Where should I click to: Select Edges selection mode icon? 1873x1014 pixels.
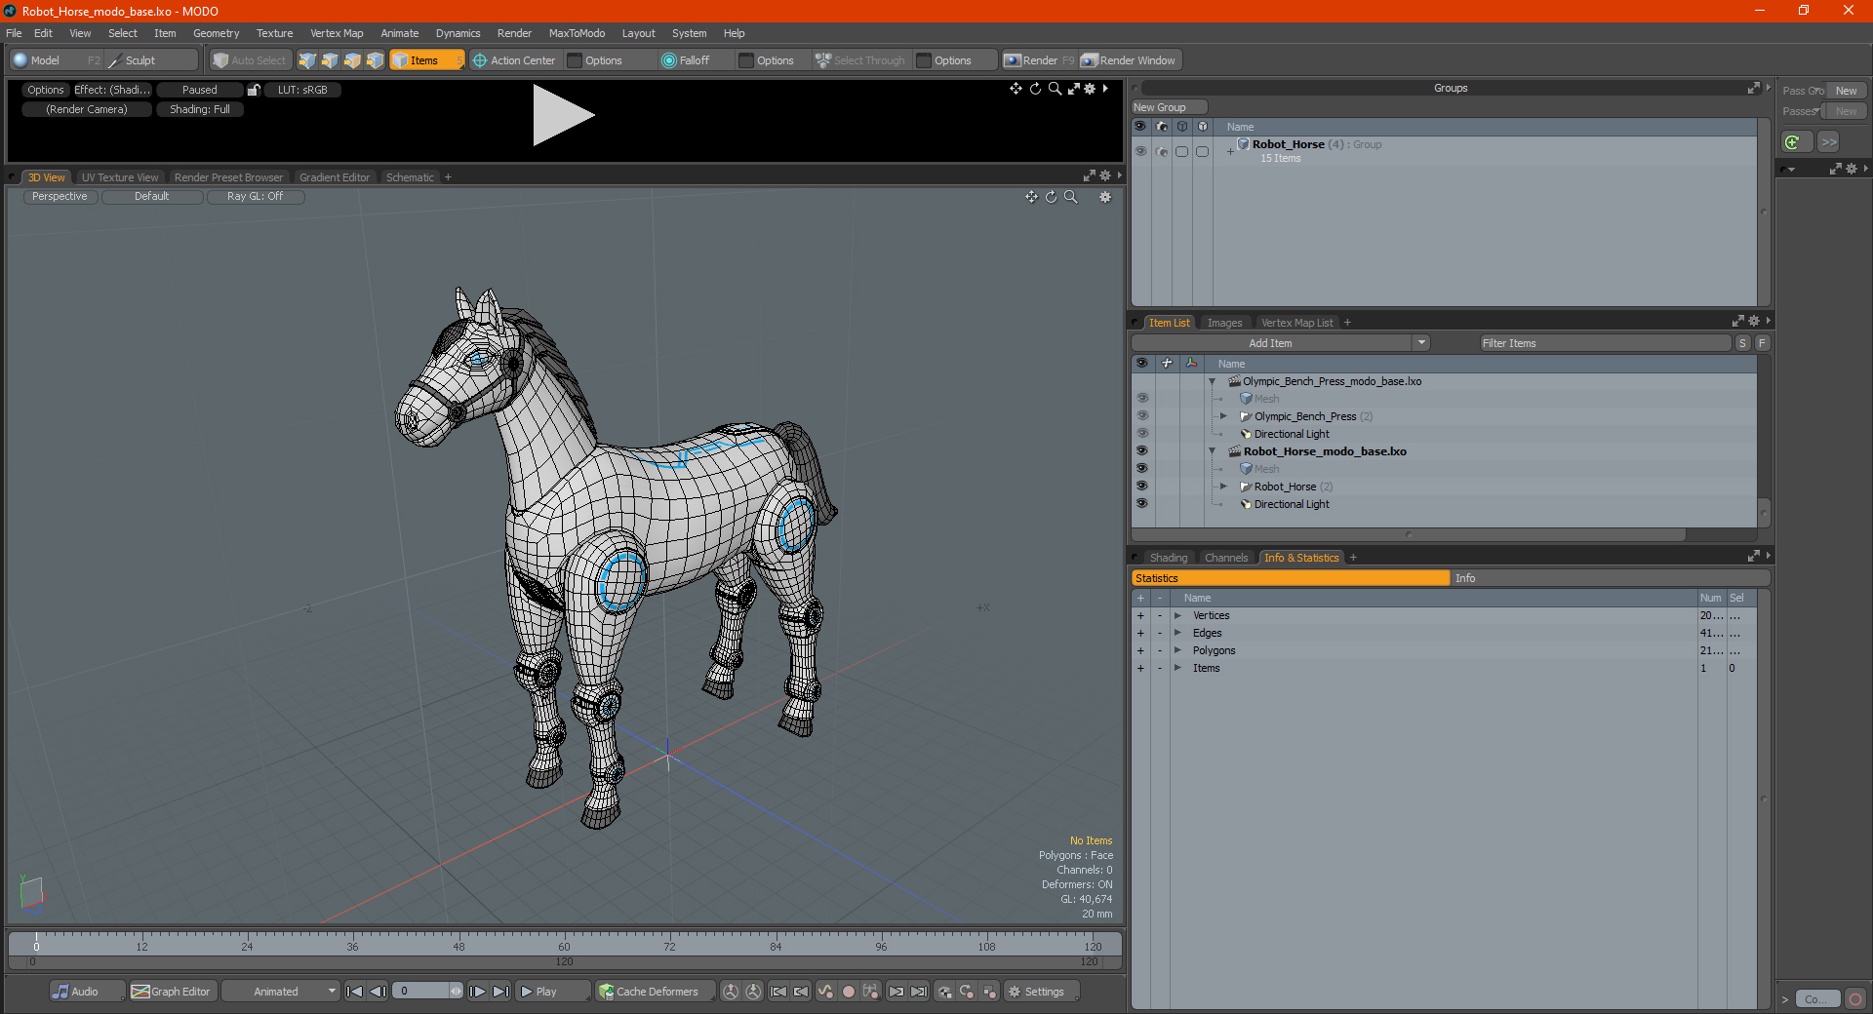330,60
